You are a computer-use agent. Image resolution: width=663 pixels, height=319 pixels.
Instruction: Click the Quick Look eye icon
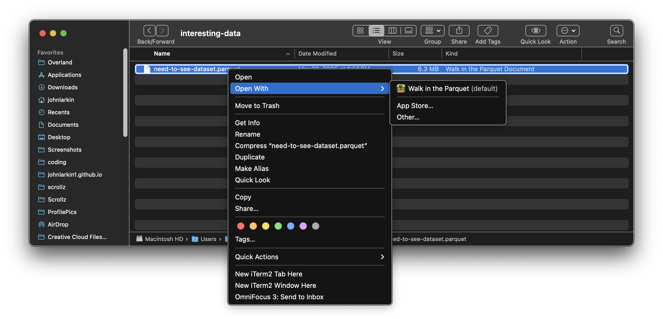click(x=536, y=31)
